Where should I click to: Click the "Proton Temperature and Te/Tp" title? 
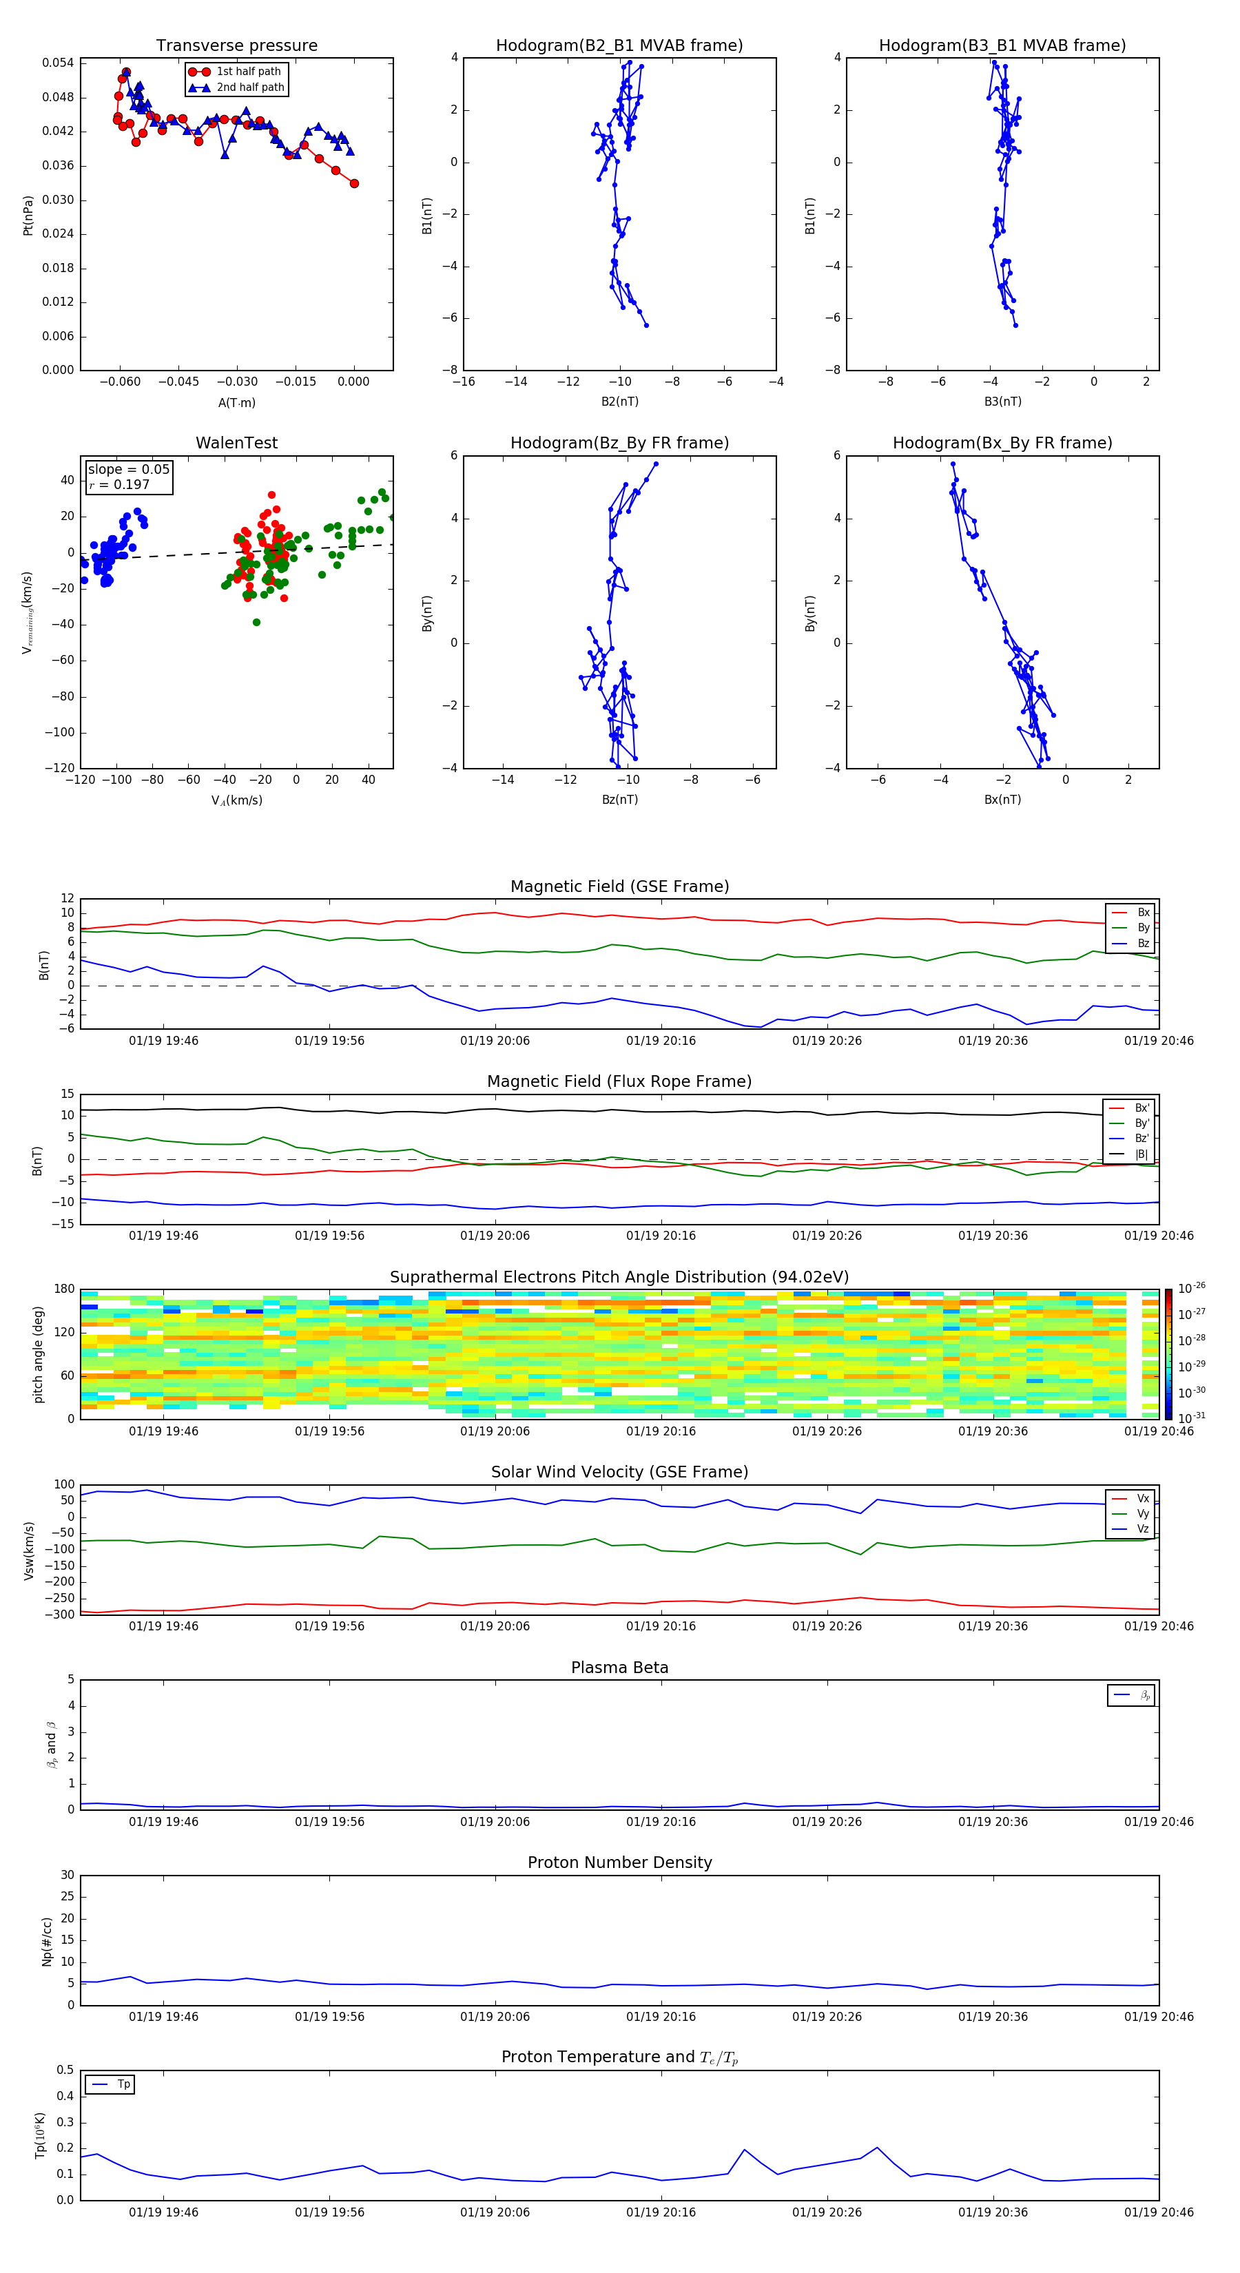coord(619,2057)
